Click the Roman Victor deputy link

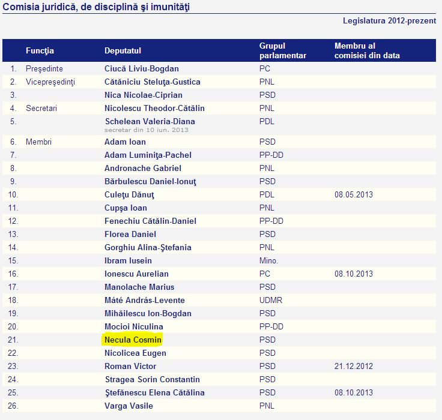(x=130, y=366)
